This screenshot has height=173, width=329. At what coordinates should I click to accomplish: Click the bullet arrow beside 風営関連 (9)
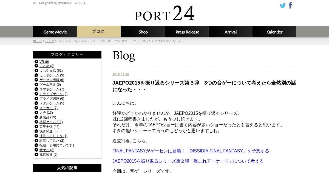pos(36,155)
